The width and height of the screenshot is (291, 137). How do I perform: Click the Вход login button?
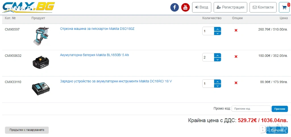pos(201,7)
